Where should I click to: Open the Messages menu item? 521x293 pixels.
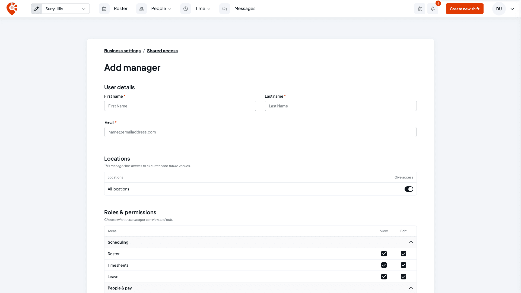(245, 9)
